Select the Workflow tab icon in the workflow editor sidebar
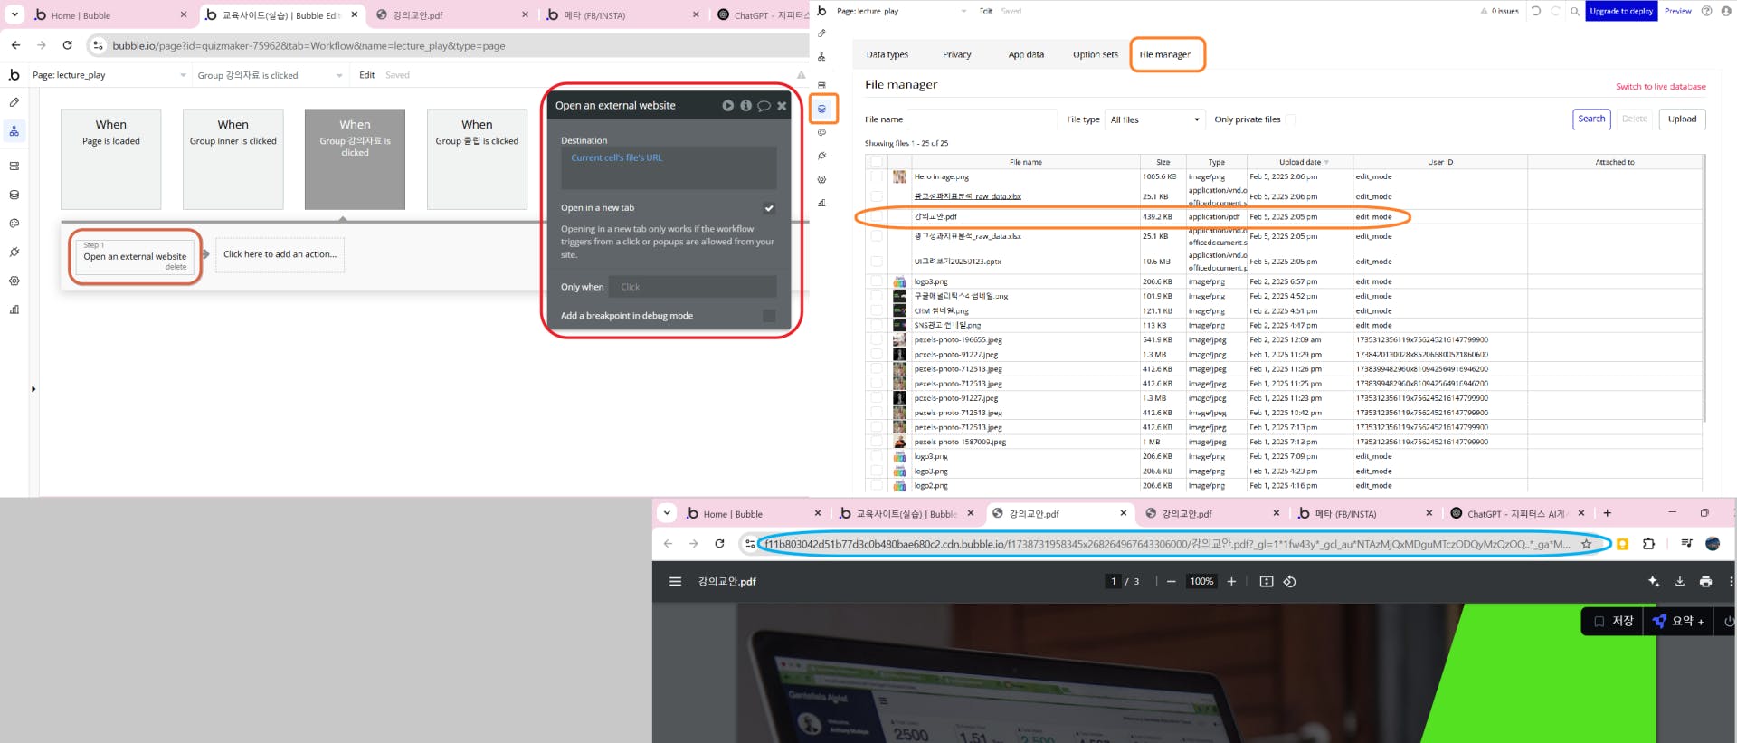 14,131
